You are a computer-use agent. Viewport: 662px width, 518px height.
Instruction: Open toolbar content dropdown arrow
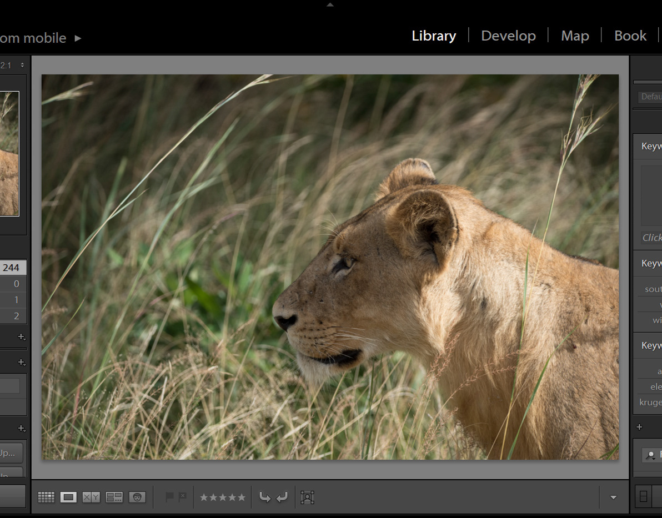(x=613, y=497)
